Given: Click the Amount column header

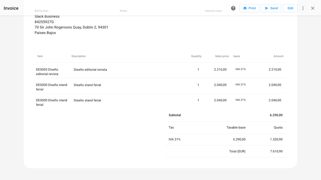Looking at the screenshot, I should tap(278, 56).
